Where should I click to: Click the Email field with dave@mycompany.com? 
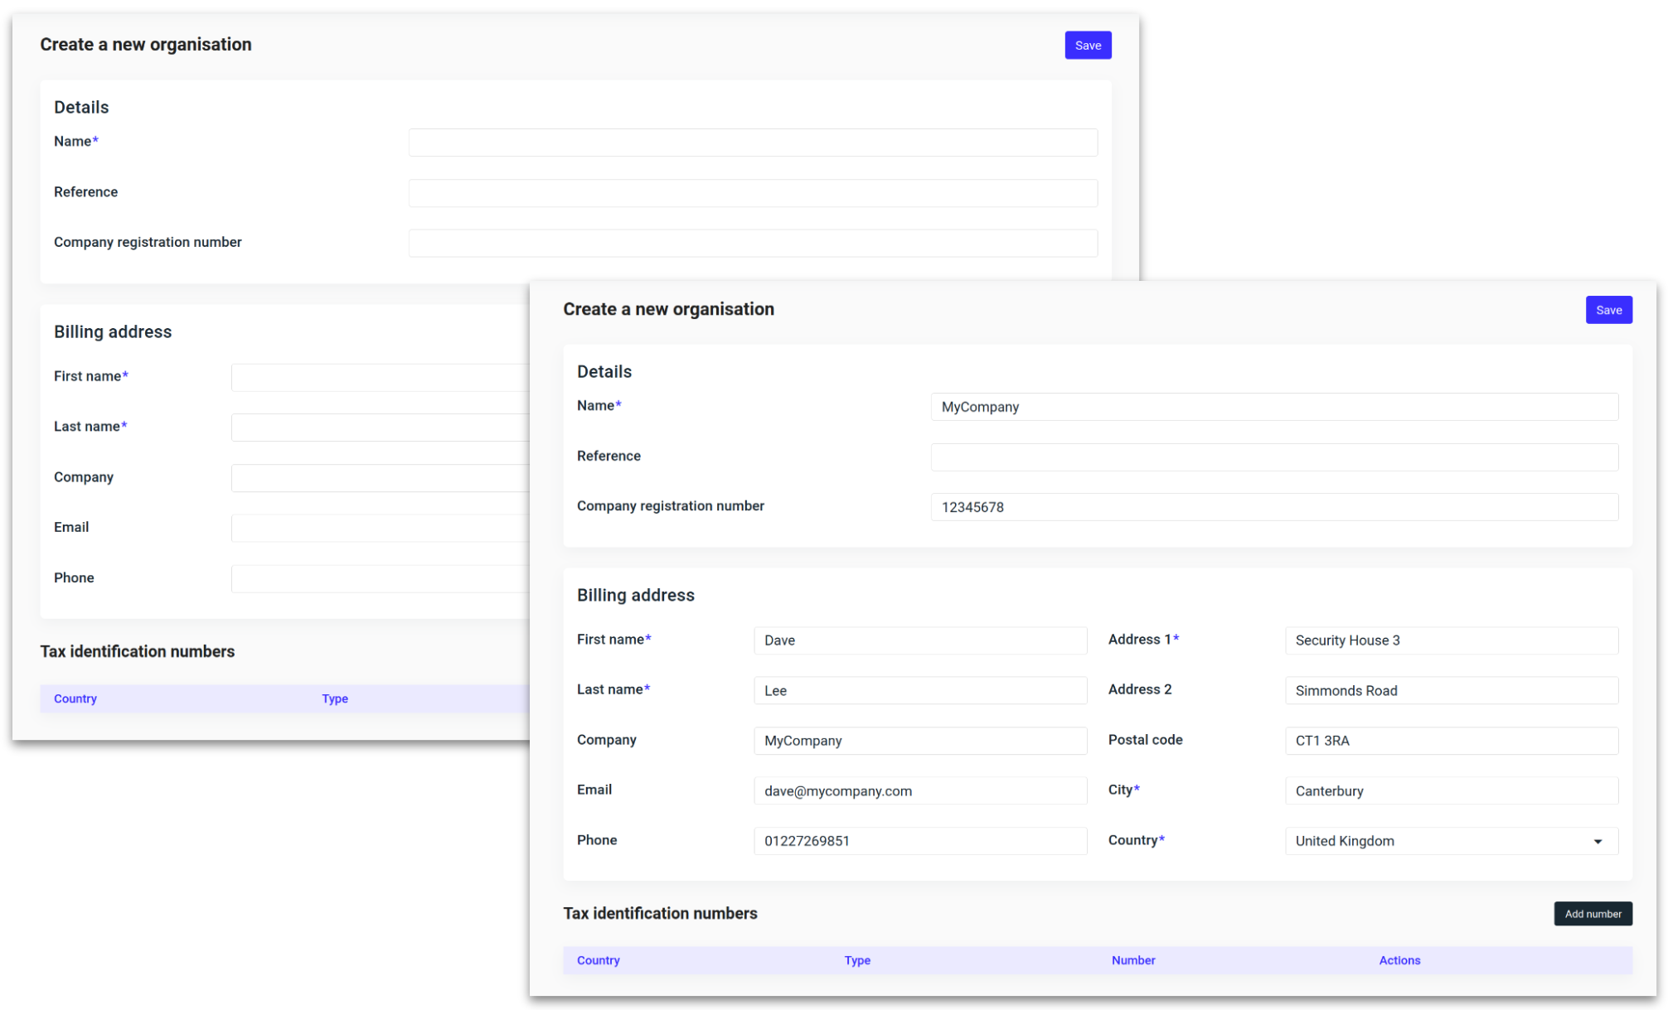(x=920, y=791)
